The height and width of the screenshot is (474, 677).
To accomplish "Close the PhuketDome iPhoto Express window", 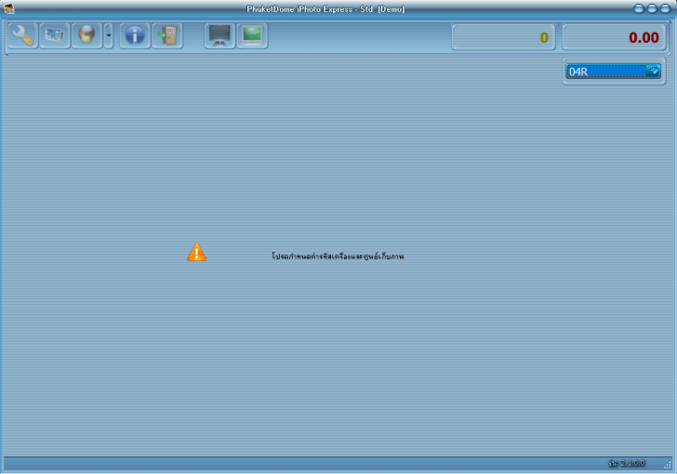I will click(x=665, y=8).
